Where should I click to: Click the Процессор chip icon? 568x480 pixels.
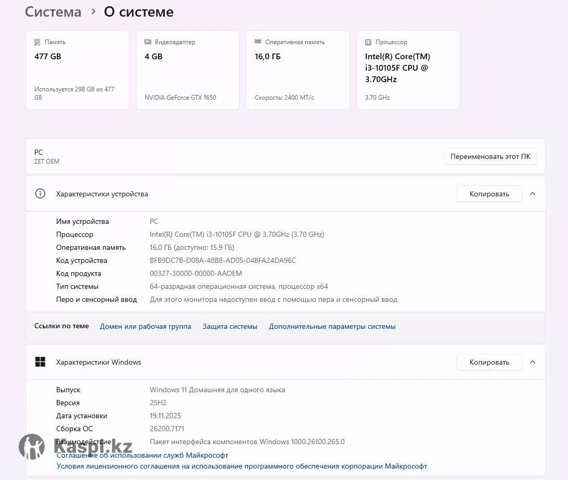click(x=368, y=42)
